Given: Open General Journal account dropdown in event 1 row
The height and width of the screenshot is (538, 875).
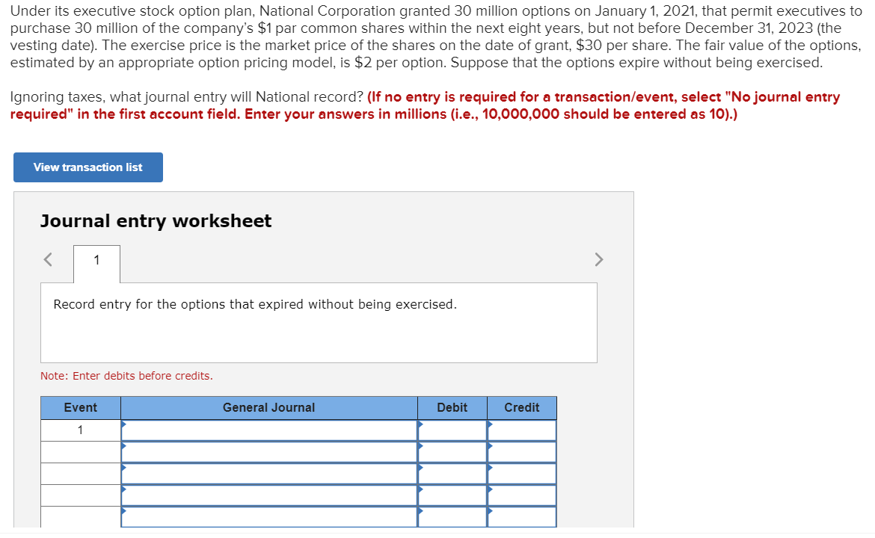Looking at the screenshot, I should pyautogui.click(x=269, y=430).
